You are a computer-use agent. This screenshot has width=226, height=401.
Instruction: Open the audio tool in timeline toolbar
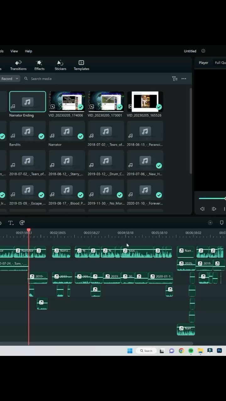click(x=22, y=223)
